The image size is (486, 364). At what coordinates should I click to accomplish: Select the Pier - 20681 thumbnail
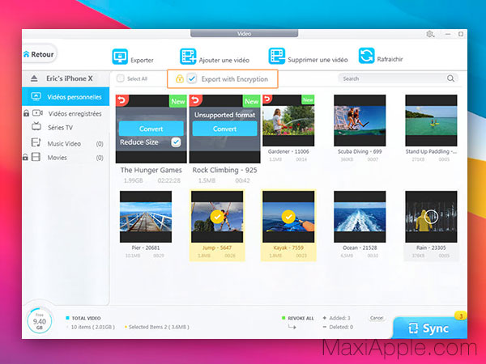pos(146,217)
